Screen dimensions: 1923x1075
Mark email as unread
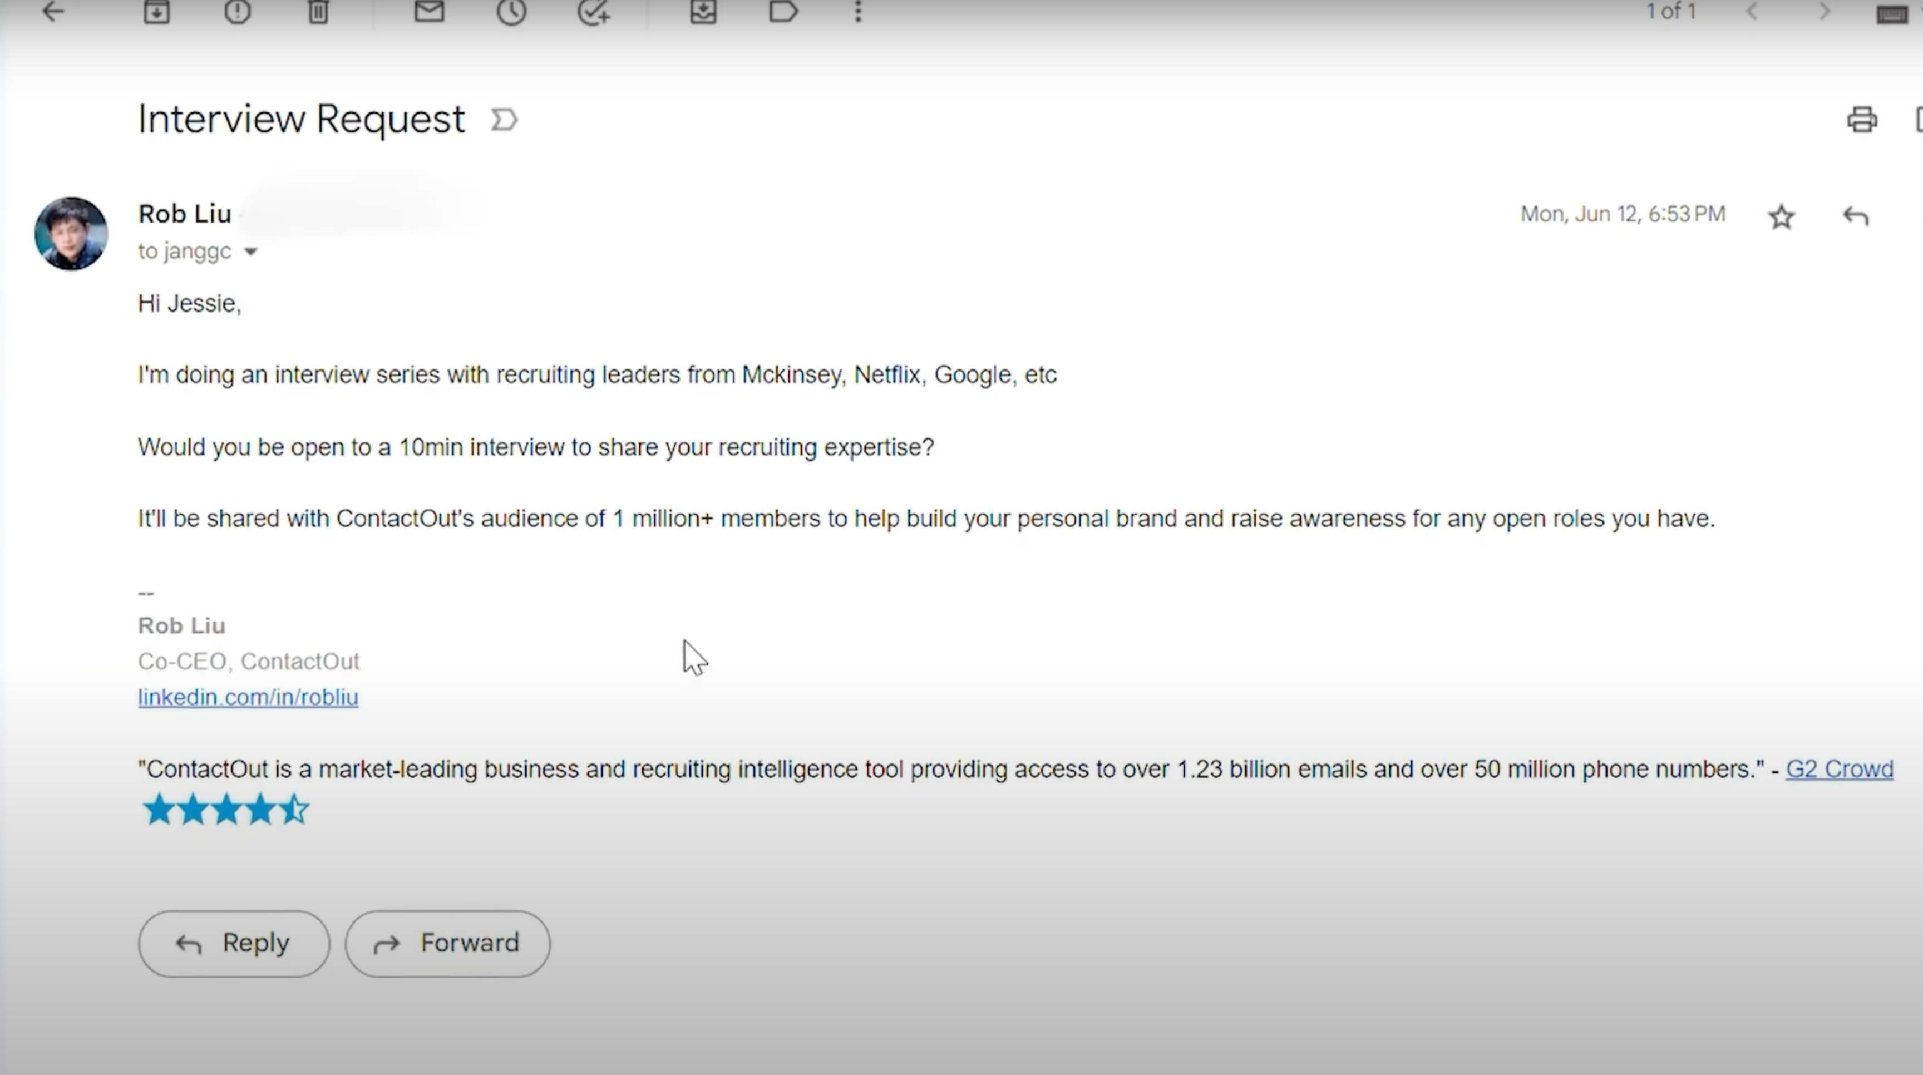[x=429, y=11]
